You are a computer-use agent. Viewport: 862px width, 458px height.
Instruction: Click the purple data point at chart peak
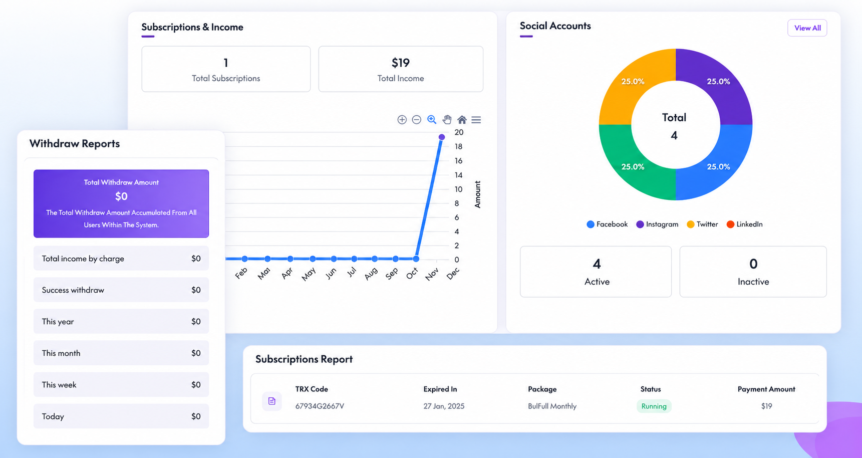point(442,137)
